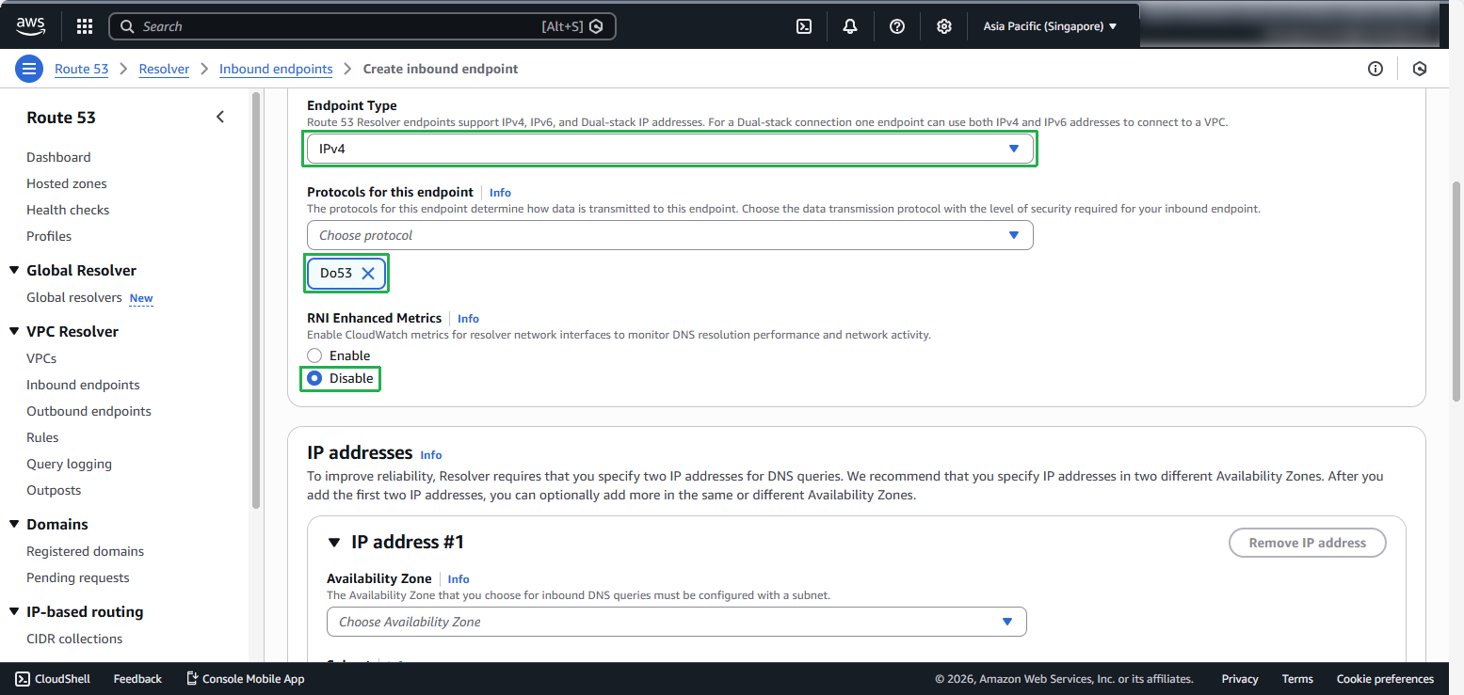Open CIDR collections in the sidebar

pyautogui.click(x=74, y=639)
